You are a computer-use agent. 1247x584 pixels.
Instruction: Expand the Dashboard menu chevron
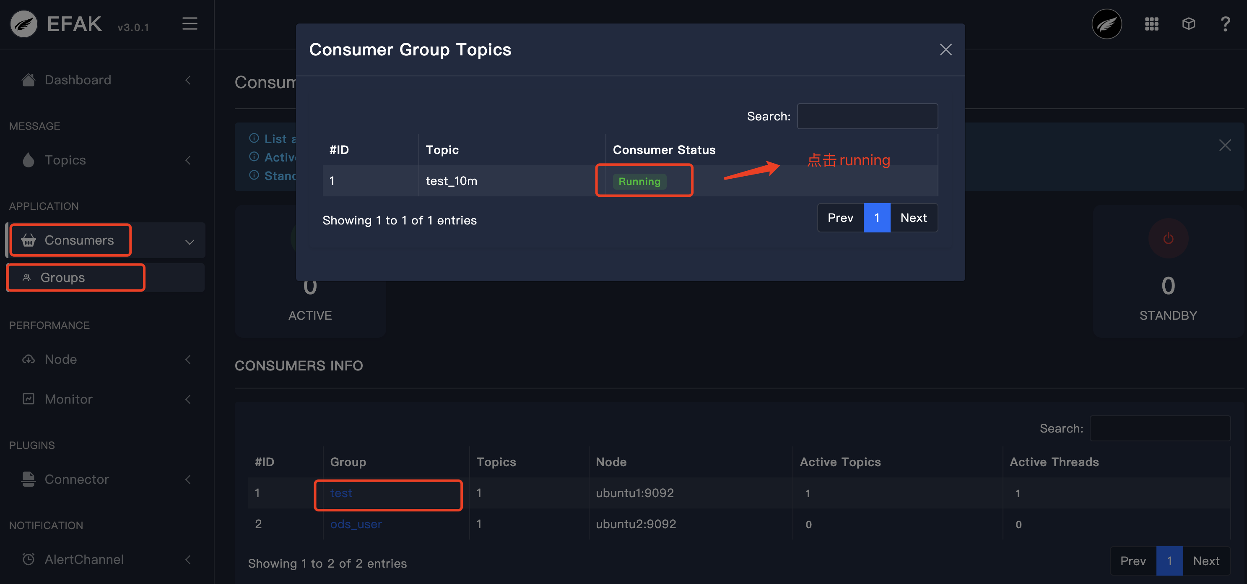[188, 80]
